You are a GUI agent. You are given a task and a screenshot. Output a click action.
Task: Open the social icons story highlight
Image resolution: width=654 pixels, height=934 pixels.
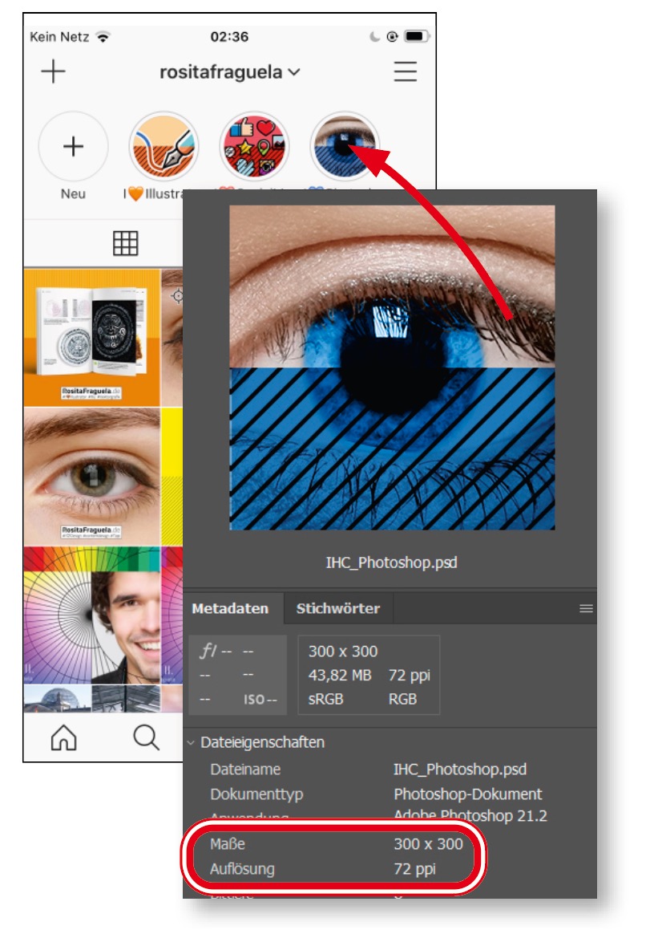point(254,147)
